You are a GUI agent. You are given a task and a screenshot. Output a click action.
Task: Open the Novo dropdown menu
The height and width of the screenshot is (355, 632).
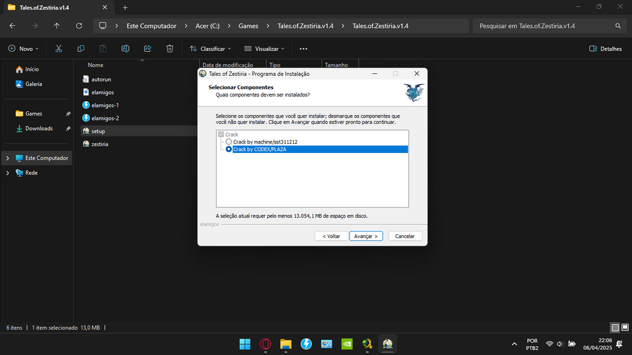[24, 49]
